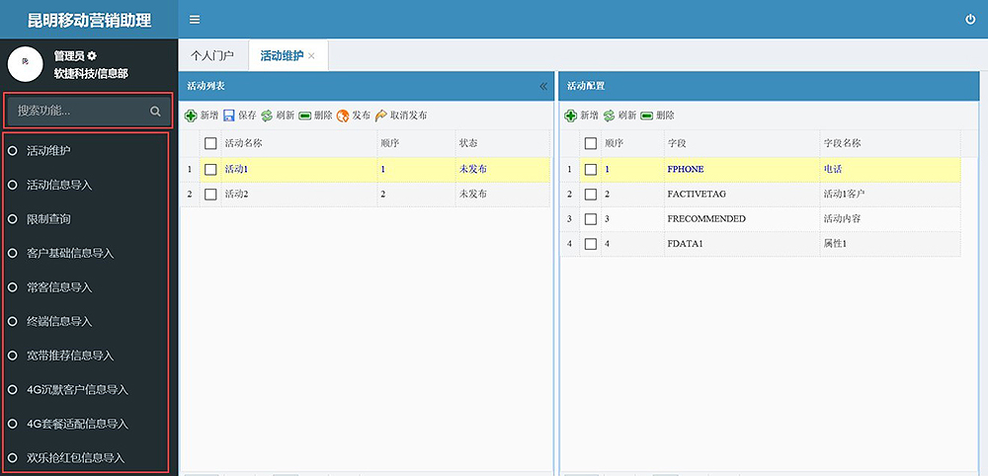Click the 顺序 column header in 活动列表
The width and height of the screenshot is (988, 476).
coord(416,143)
